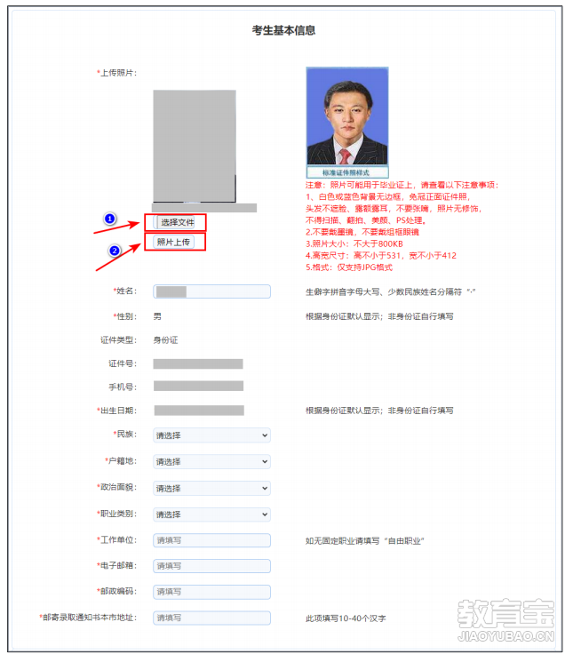Open the 户籍地 dropdown
Viewport: 573px width, 662px height.
pos(211,461)
